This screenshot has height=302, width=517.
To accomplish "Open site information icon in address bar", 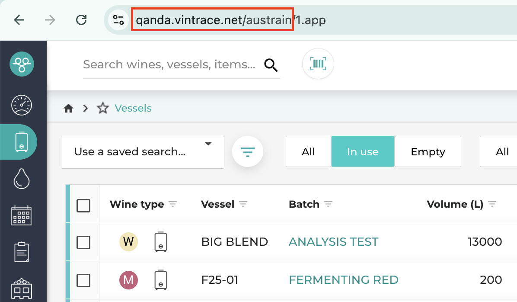I will click(x=118, y=20).
